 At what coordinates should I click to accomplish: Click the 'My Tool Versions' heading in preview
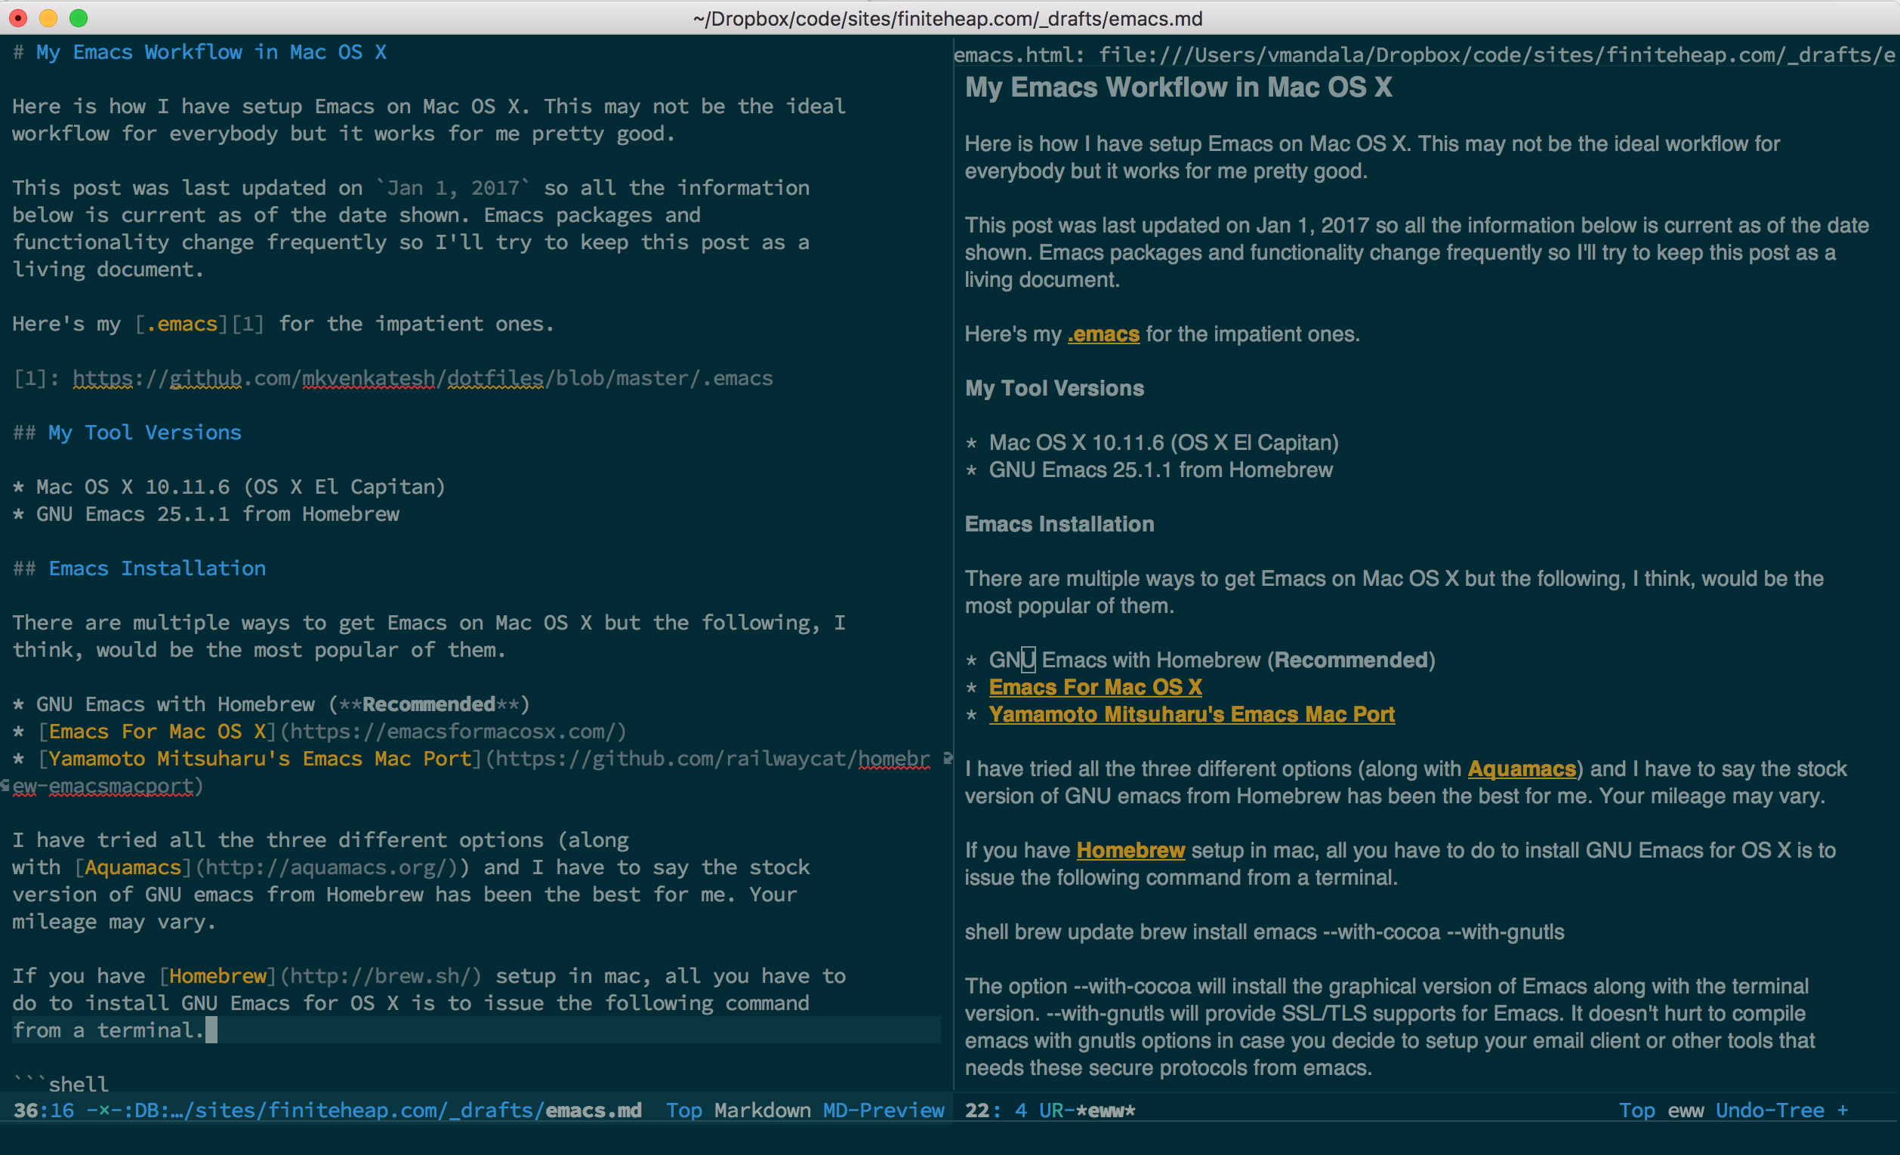coord(1054,388)
